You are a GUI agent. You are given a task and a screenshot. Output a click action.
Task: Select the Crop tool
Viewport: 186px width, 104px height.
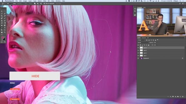2,16
